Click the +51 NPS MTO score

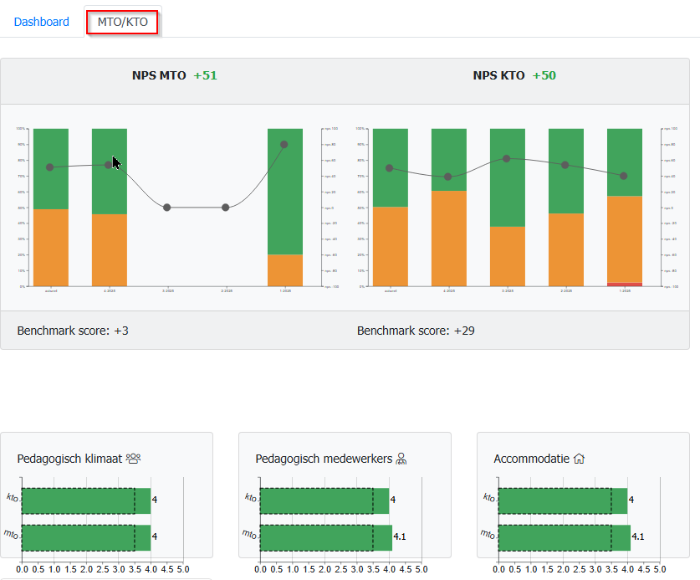tap(205, 75)
